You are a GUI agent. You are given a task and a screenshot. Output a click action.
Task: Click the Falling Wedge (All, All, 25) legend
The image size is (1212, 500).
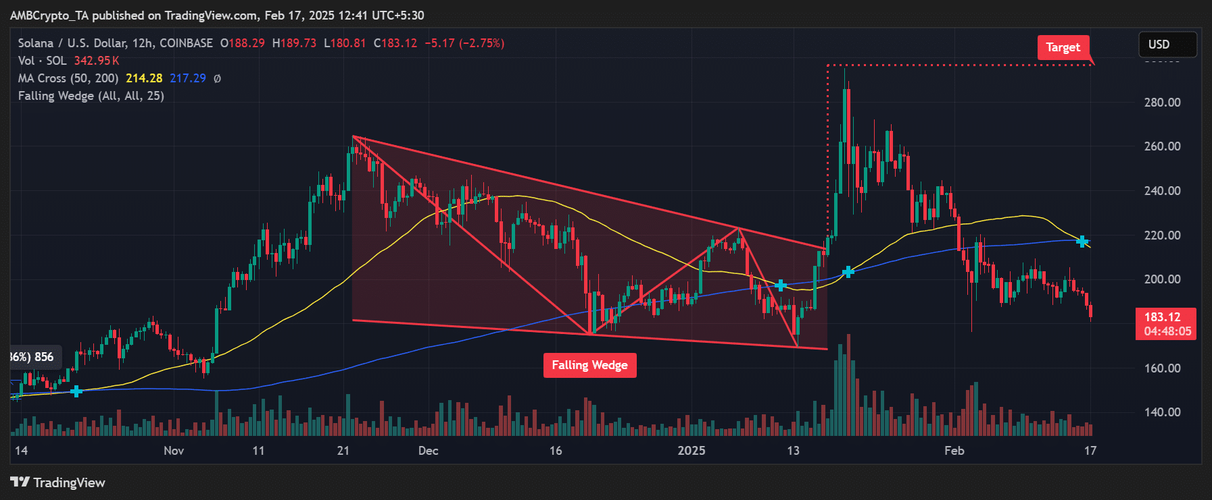pos(91,96)
